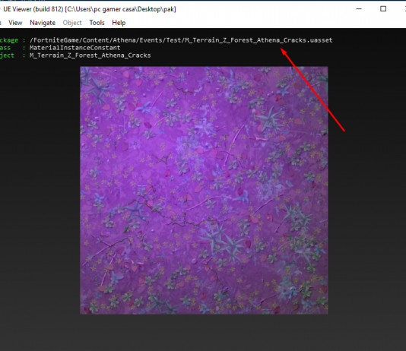Minimize the UE Viewer window

[359, 9]
